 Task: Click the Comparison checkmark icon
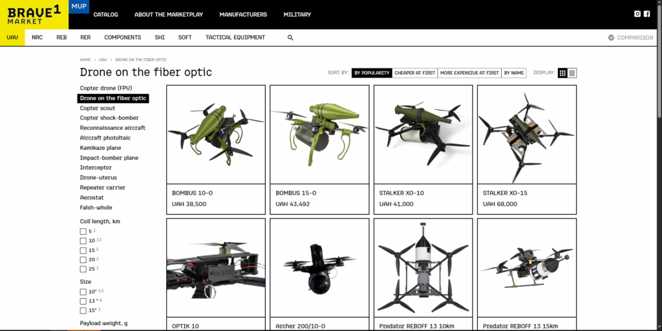612,37
